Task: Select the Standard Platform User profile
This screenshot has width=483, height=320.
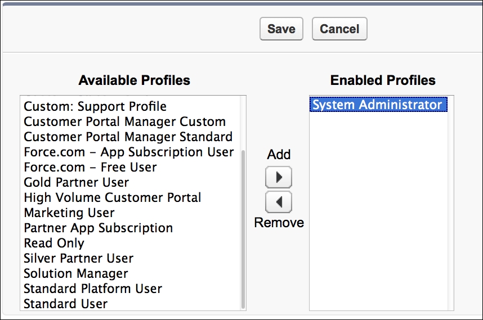Action: [x=93, y=289]
